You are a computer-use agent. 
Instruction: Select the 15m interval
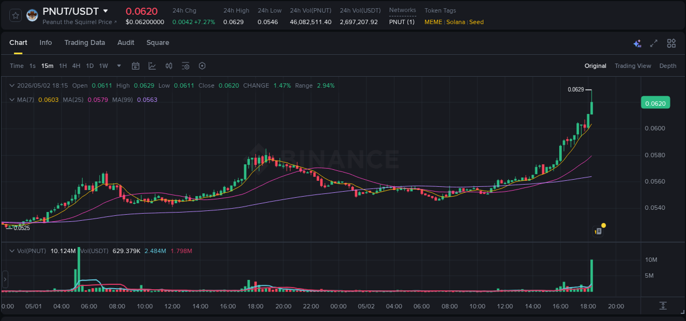click(x=47, y=66)
